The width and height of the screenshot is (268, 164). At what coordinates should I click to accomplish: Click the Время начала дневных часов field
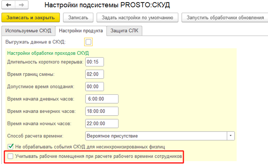(x=102, y=98)
